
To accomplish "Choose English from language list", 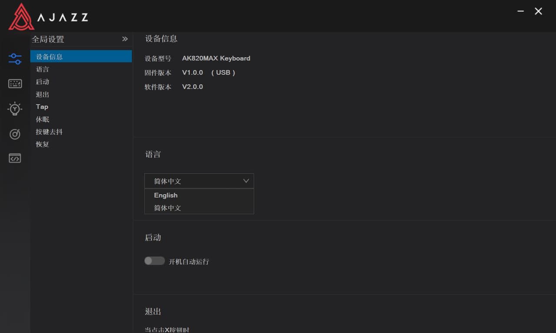I will click(199, 195).
